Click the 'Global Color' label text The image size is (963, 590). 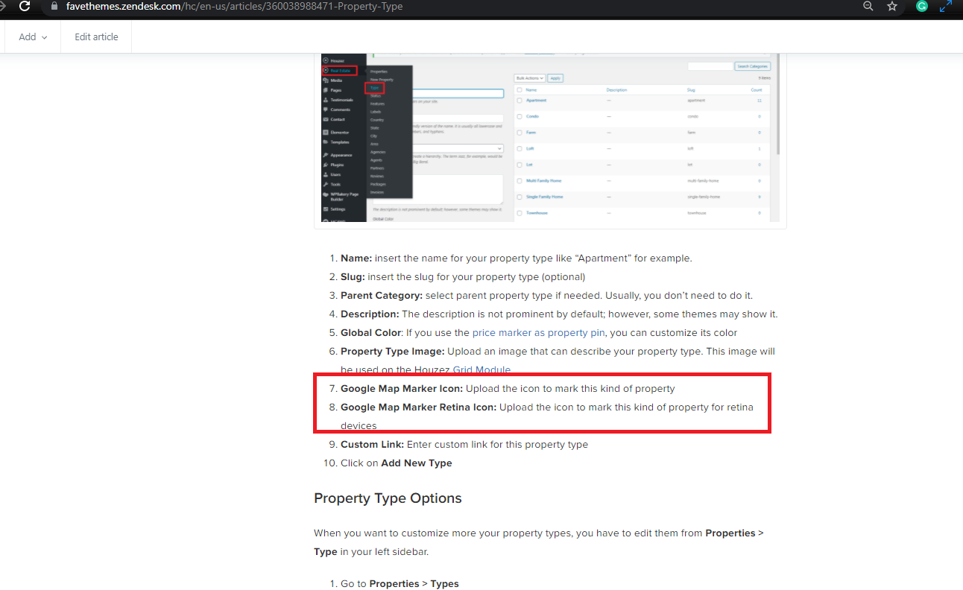(x=371, y=332)
